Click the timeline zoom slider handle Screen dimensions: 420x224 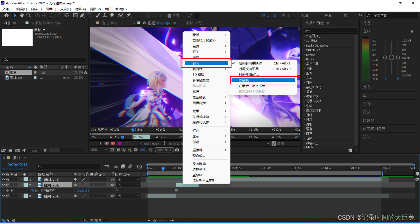pyautogui.click(x=154, y=221)
